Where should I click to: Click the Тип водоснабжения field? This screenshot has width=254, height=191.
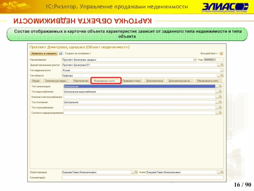pos(139,92)
